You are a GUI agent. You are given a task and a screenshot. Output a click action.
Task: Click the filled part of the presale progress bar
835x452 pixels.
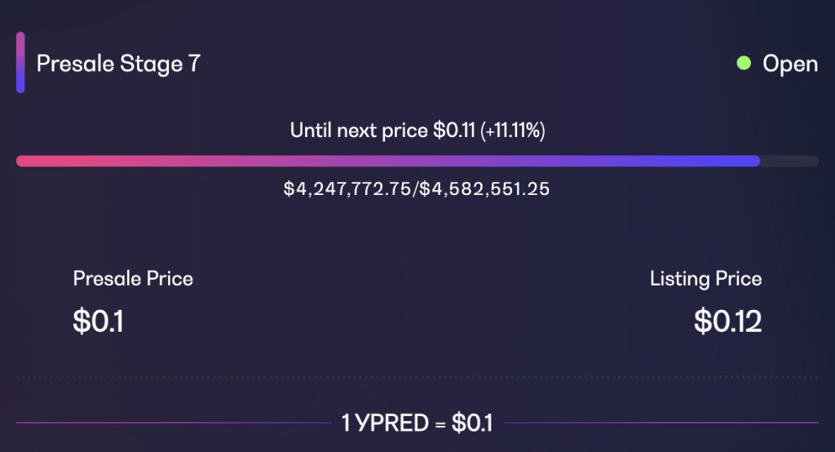click(387, 161)
